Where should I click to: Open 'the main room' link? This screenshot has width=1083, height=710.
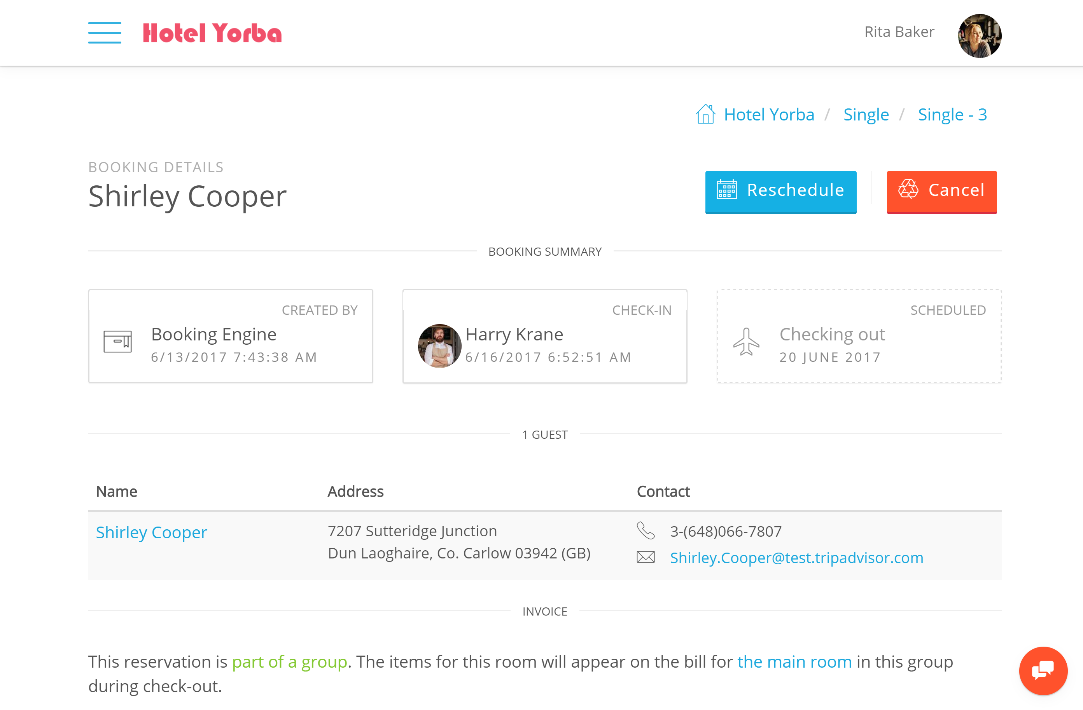click(794, 662)
